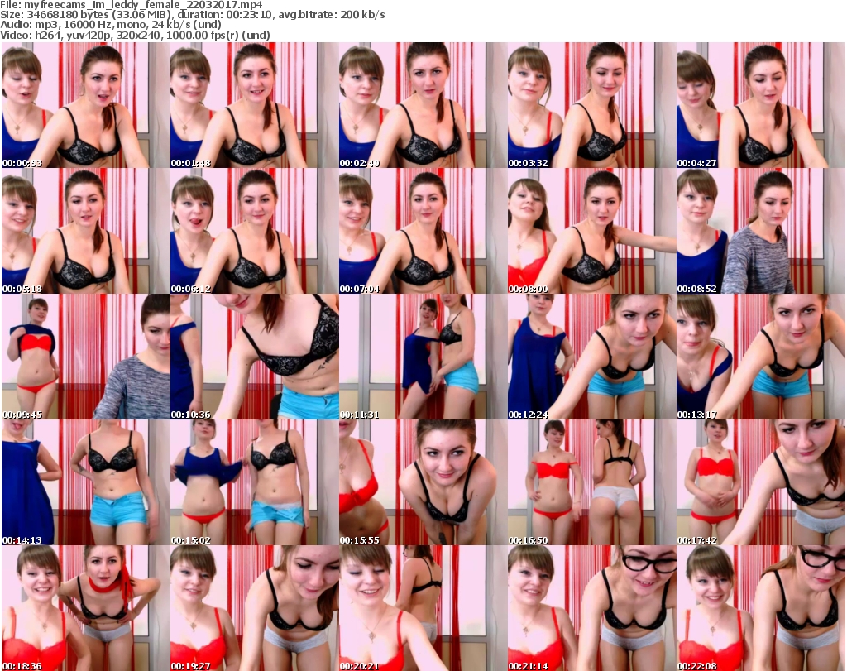Choose the frame labeled 00:15:55

(423, 482)
